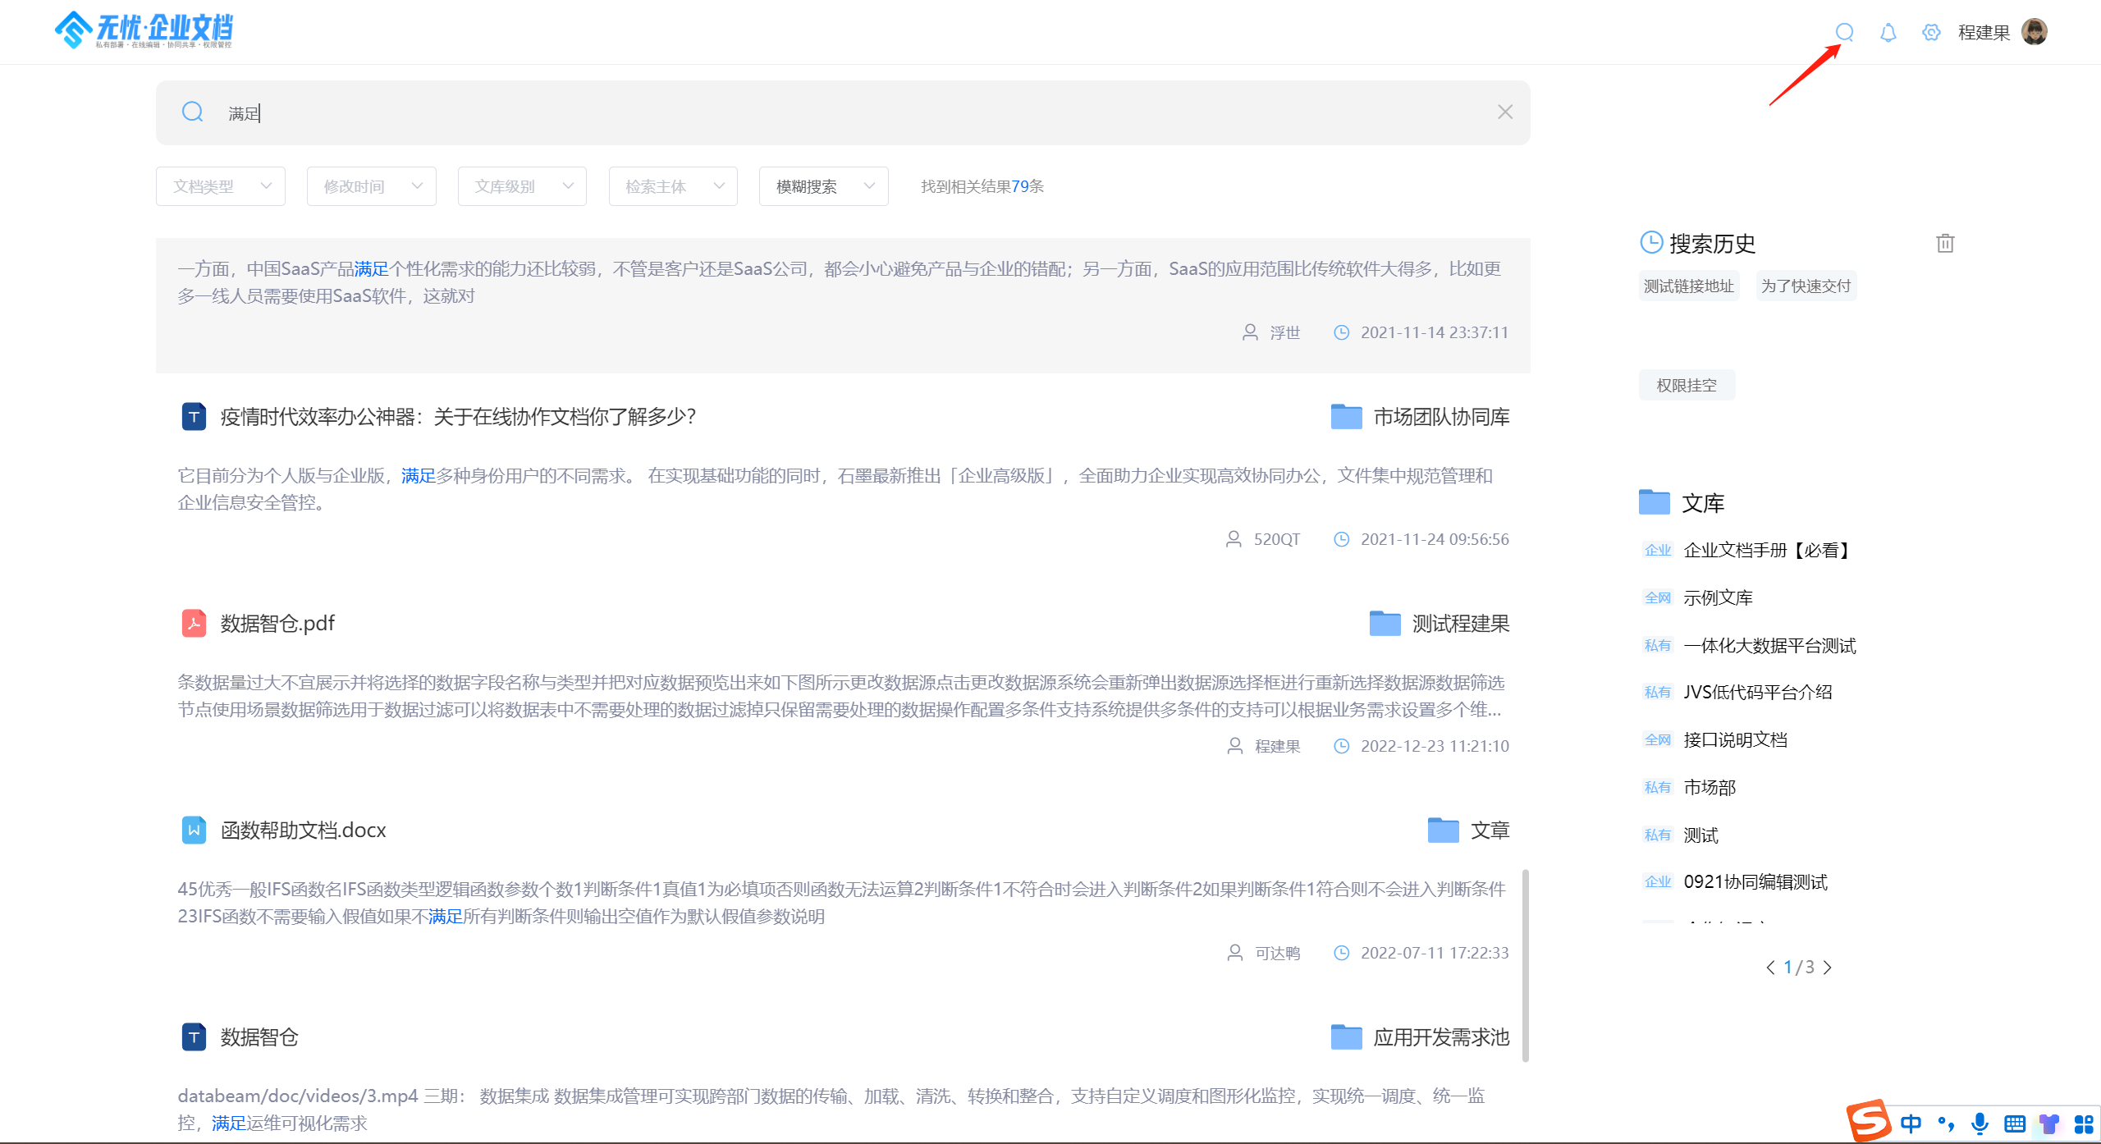Open the 文库级别 dropdown
The image size is (2101, 1144).
pyautogui.click(x=522, y=186)
